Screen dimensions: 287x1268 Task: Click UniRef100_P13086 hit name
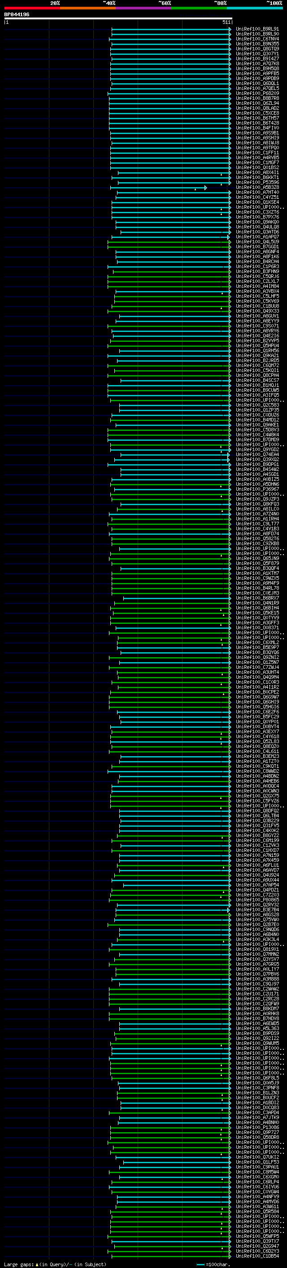(257, 1127)
